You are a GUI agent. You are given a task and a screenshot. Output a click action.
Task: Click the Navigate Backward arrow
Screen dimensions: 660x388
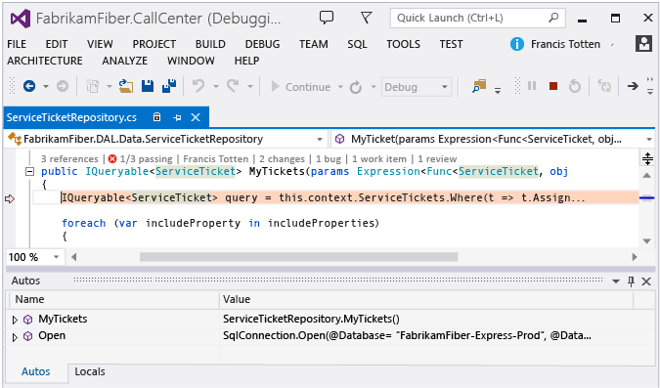pos(29,86)
